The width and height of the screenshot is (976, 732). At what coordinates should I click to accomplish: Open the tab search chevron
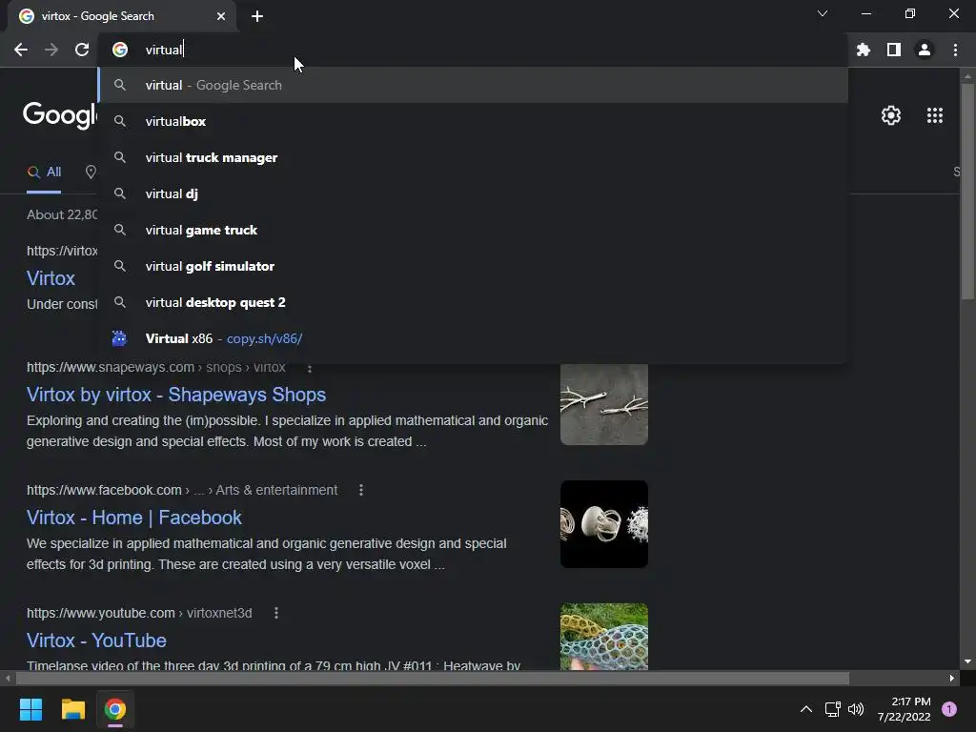(823, 13)
